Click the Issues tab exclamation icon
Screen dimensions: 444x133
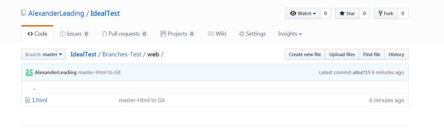tap(62, 34)
